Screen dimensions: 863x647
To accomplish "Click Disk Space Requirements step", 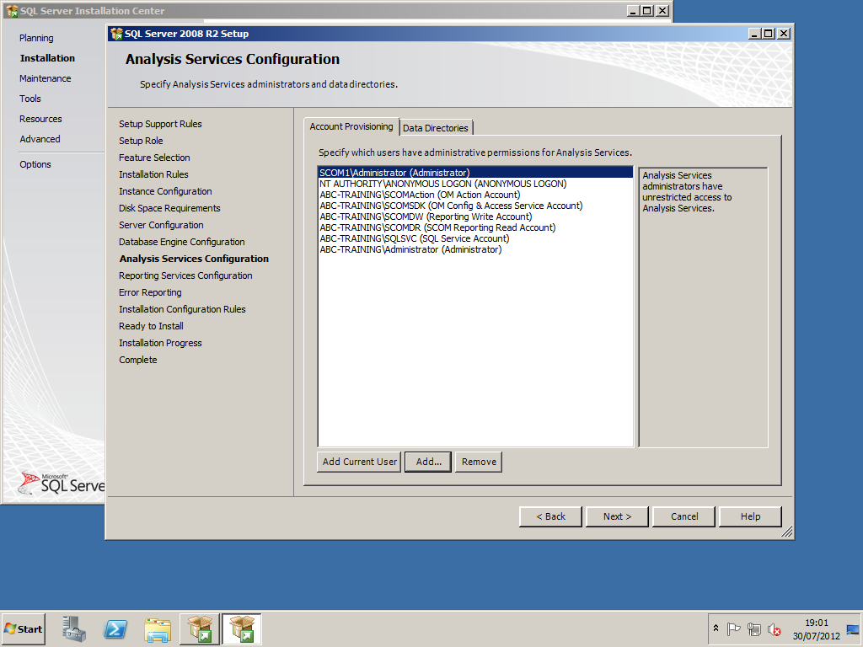I will (x=169, y=209).
